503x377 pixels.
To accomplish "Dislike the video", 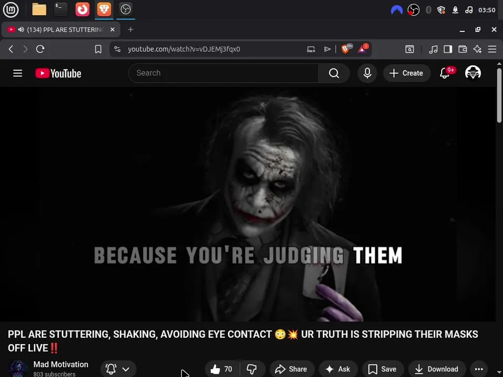I will pyautogui.click(x=252, y=369).
